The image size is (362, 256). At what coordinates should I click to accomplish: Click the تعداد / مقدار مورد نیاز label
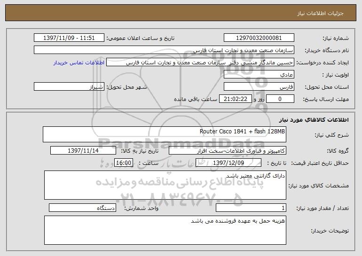pyautogui.click(x=323, y=208)
